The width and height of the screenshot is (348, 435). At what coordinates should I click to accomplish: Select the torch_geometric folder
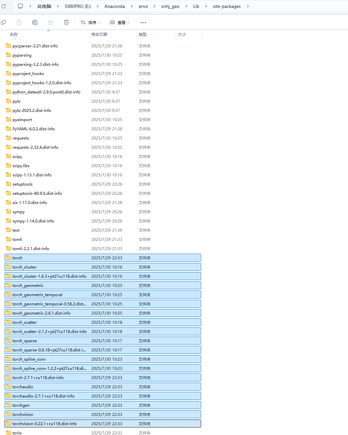pyautogui.click(x=103, y=286)
